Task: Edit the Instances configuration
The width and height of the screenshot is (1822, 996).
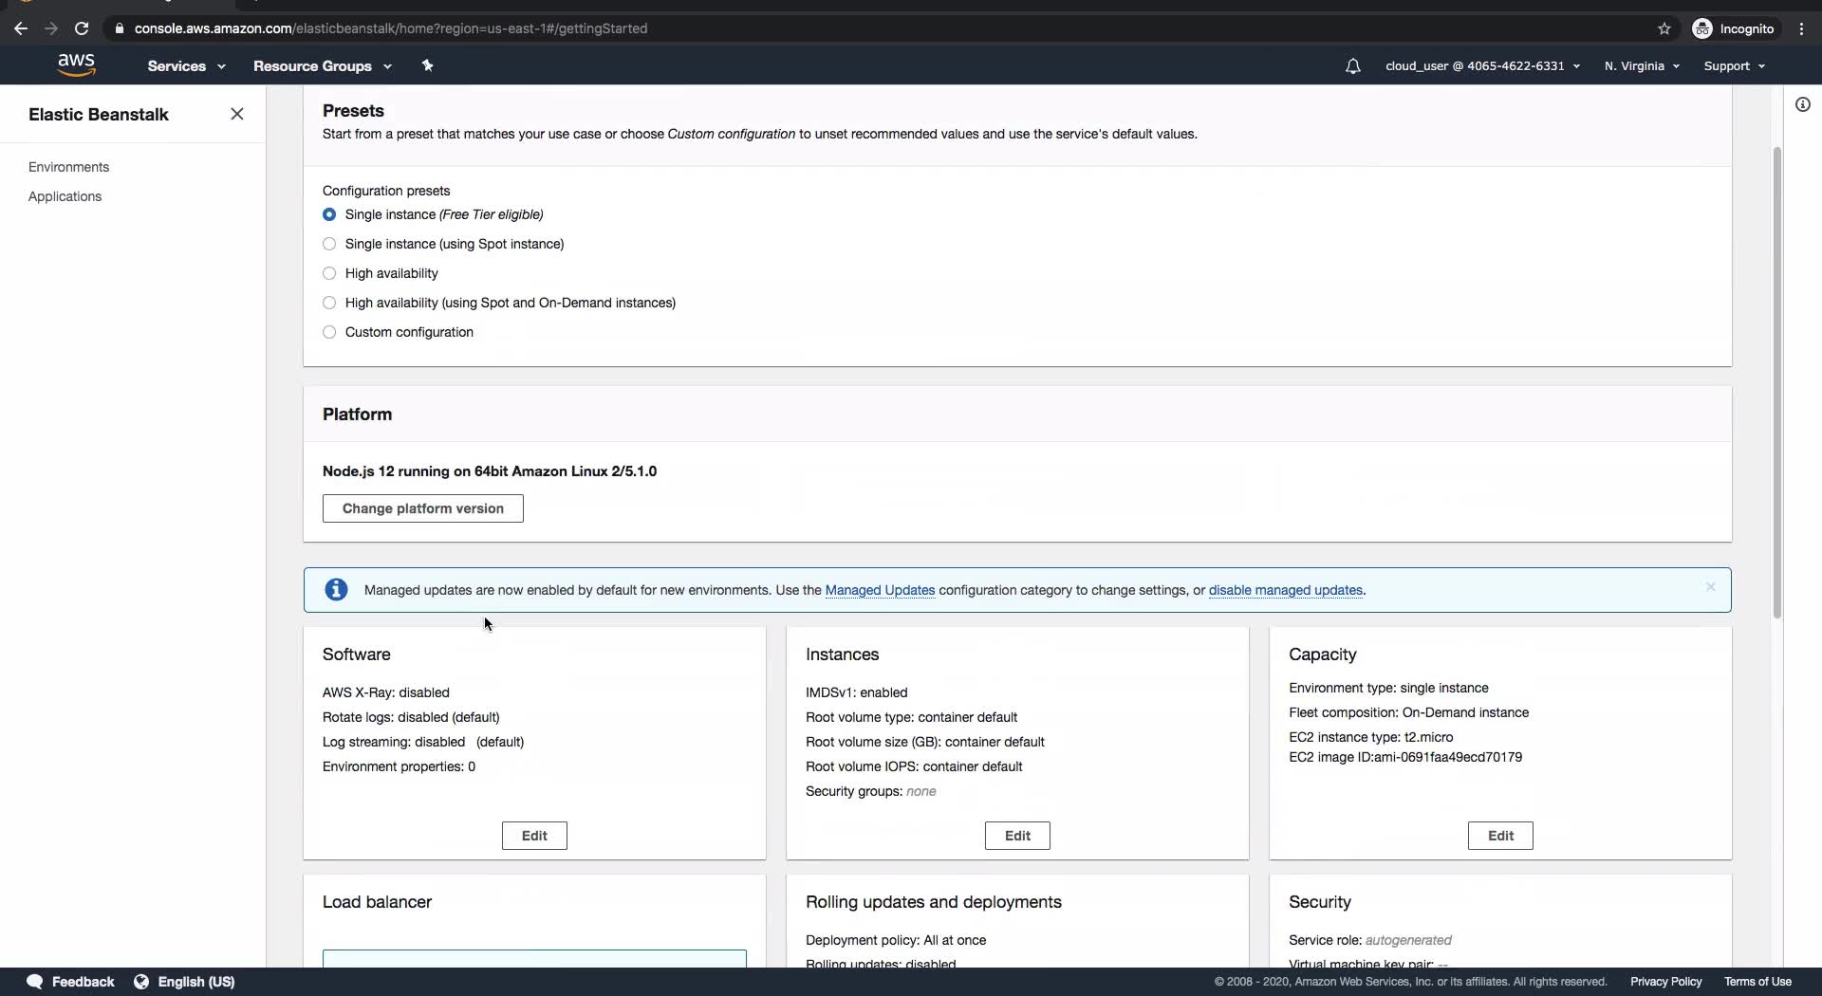Action: 1017,836
